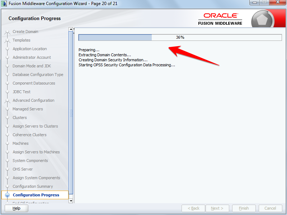Select the Application Location step
This screenshot has width=287, height=215.
(7, 49)
